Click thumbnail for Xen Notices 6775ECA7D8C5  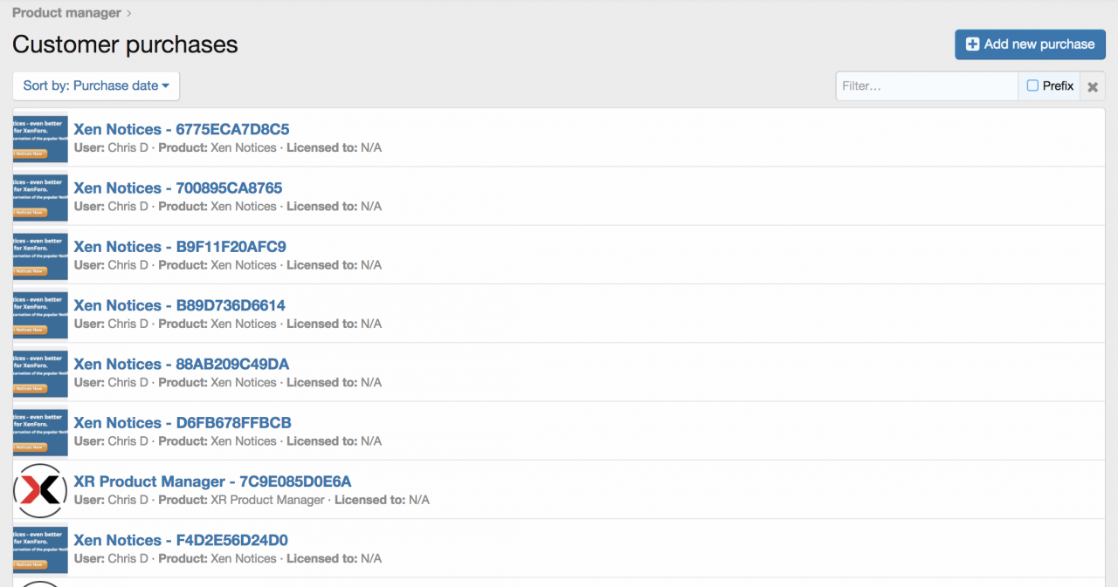[40, 138]
